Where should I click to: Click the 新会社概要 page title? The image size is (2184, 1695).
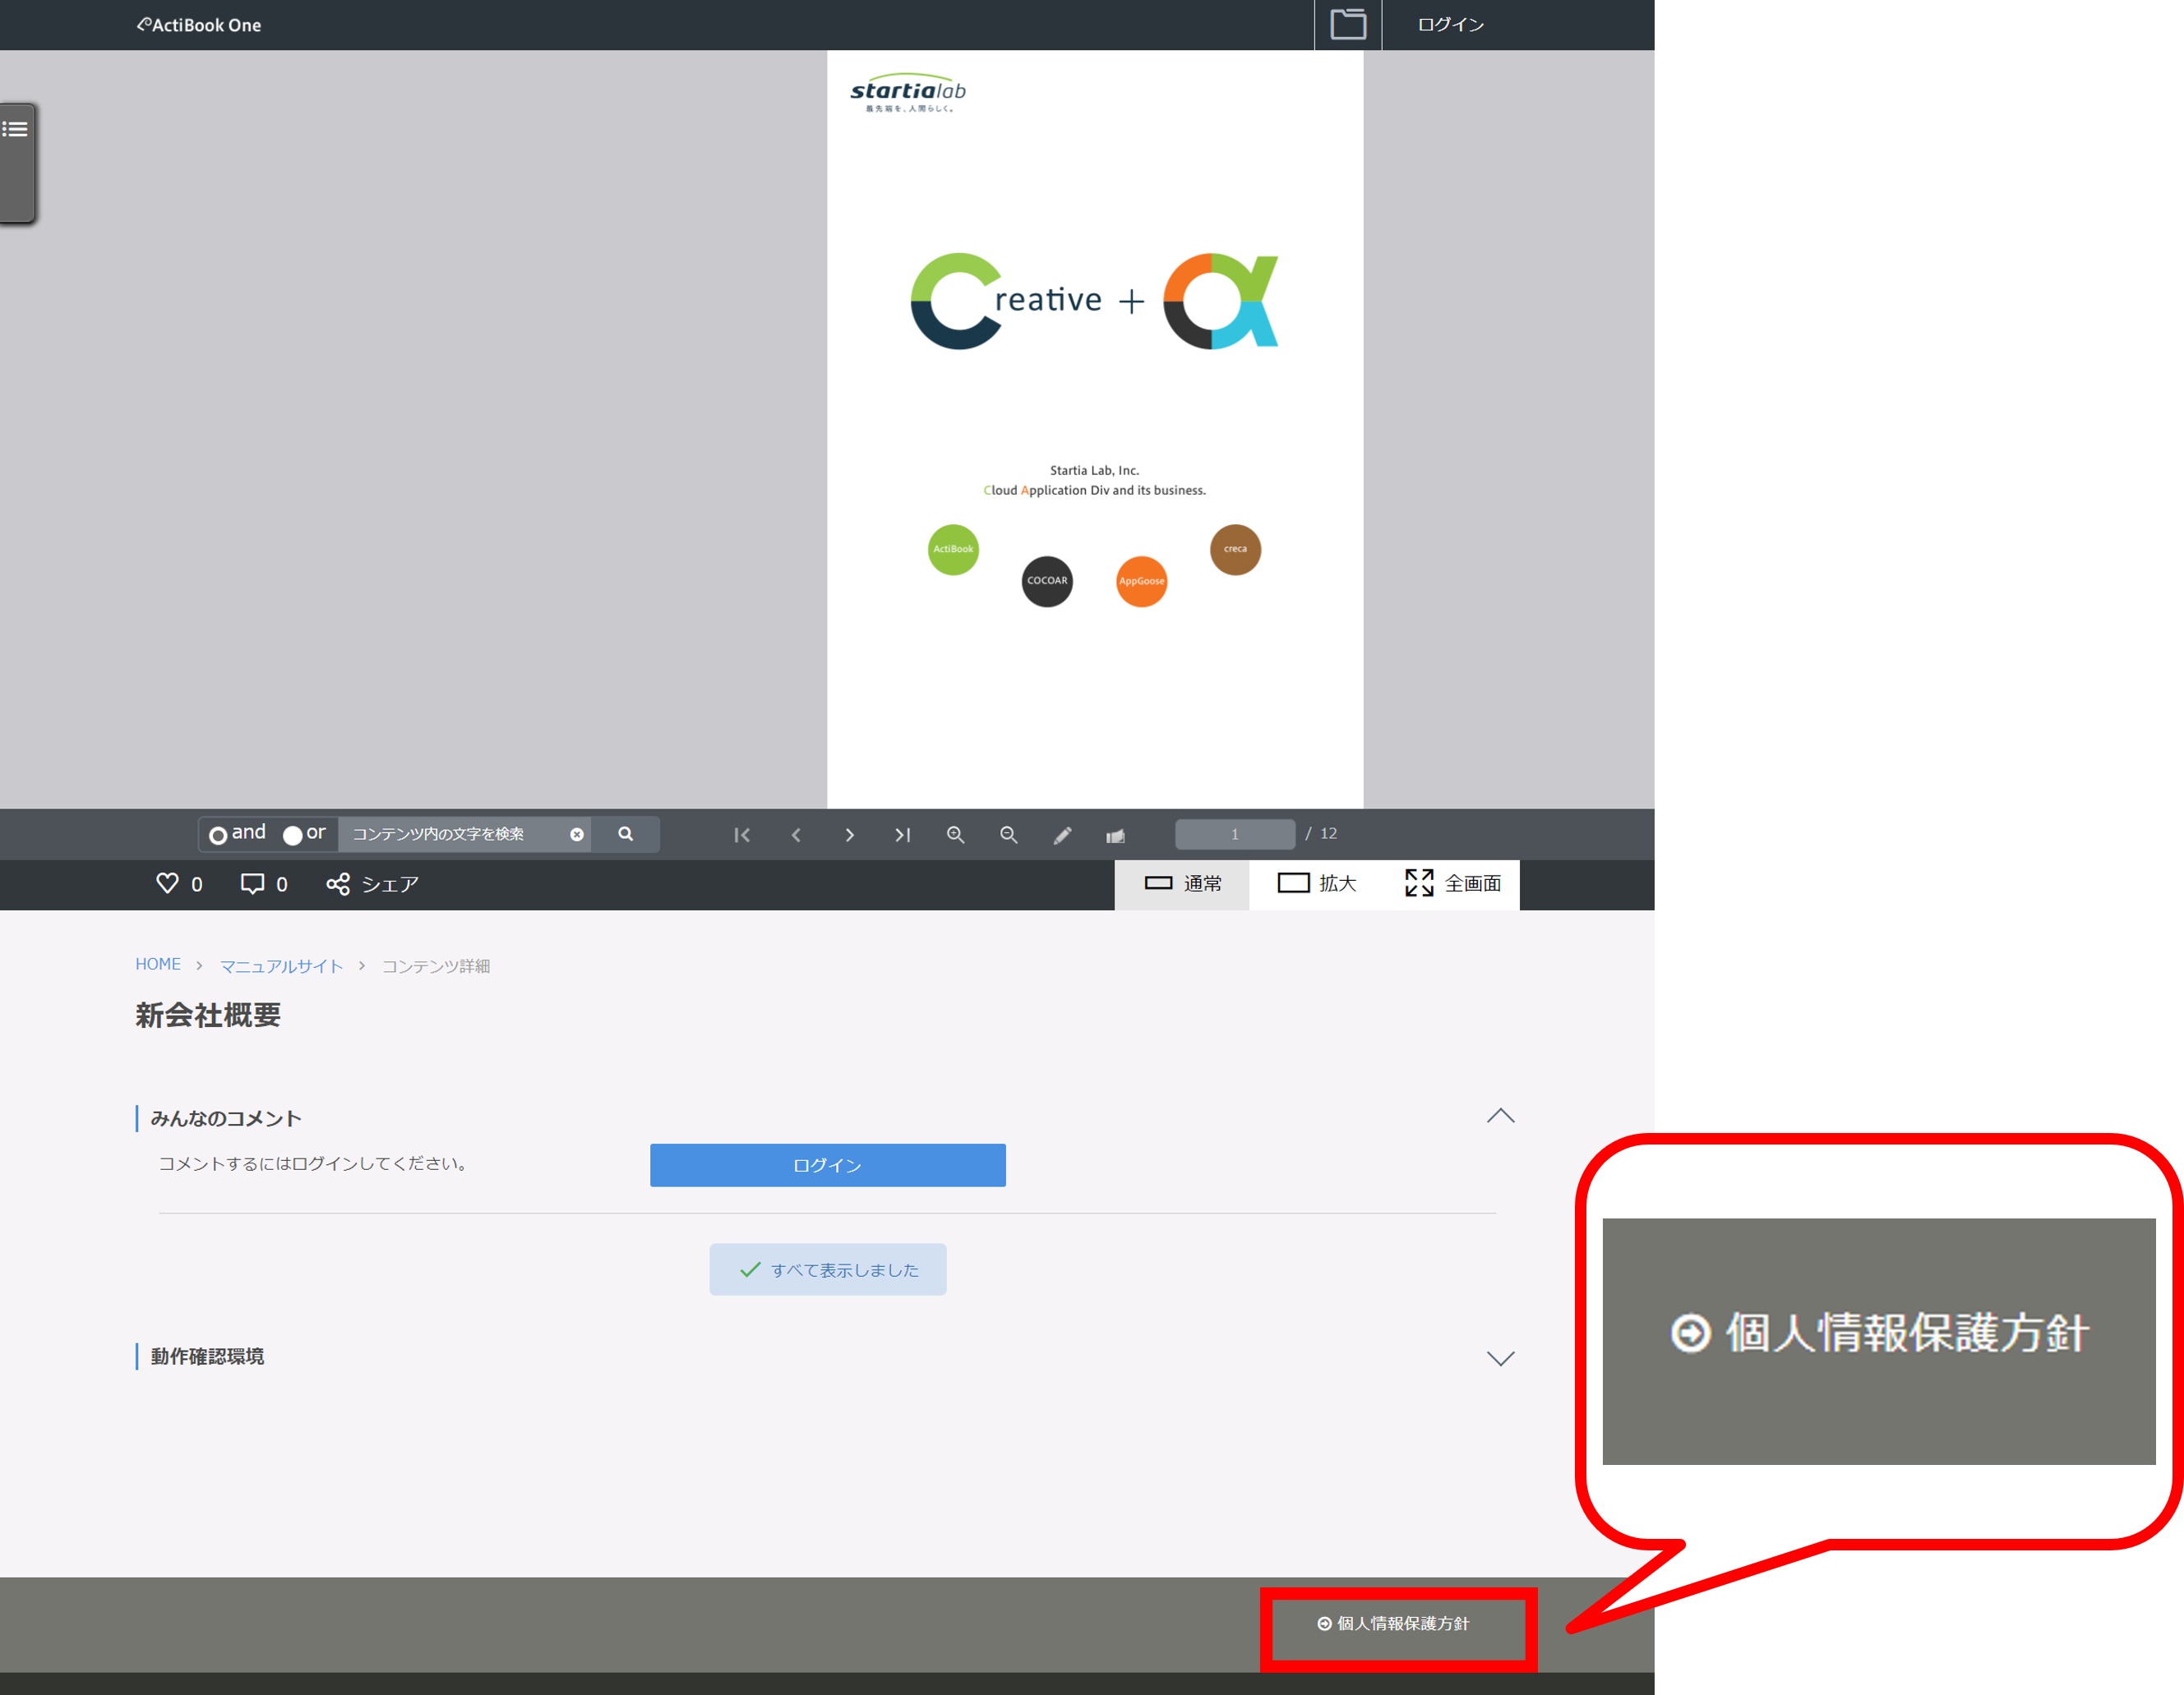coord(208,1016)
